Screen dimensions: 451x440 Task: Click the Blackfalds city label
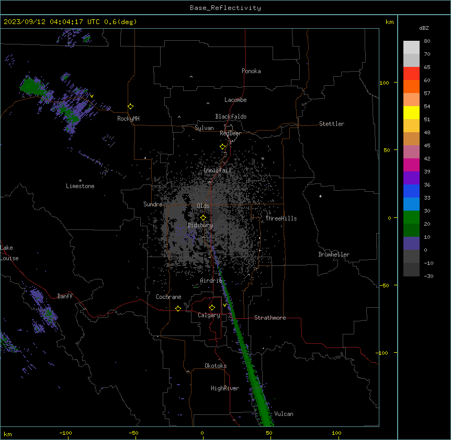[231, 117]
